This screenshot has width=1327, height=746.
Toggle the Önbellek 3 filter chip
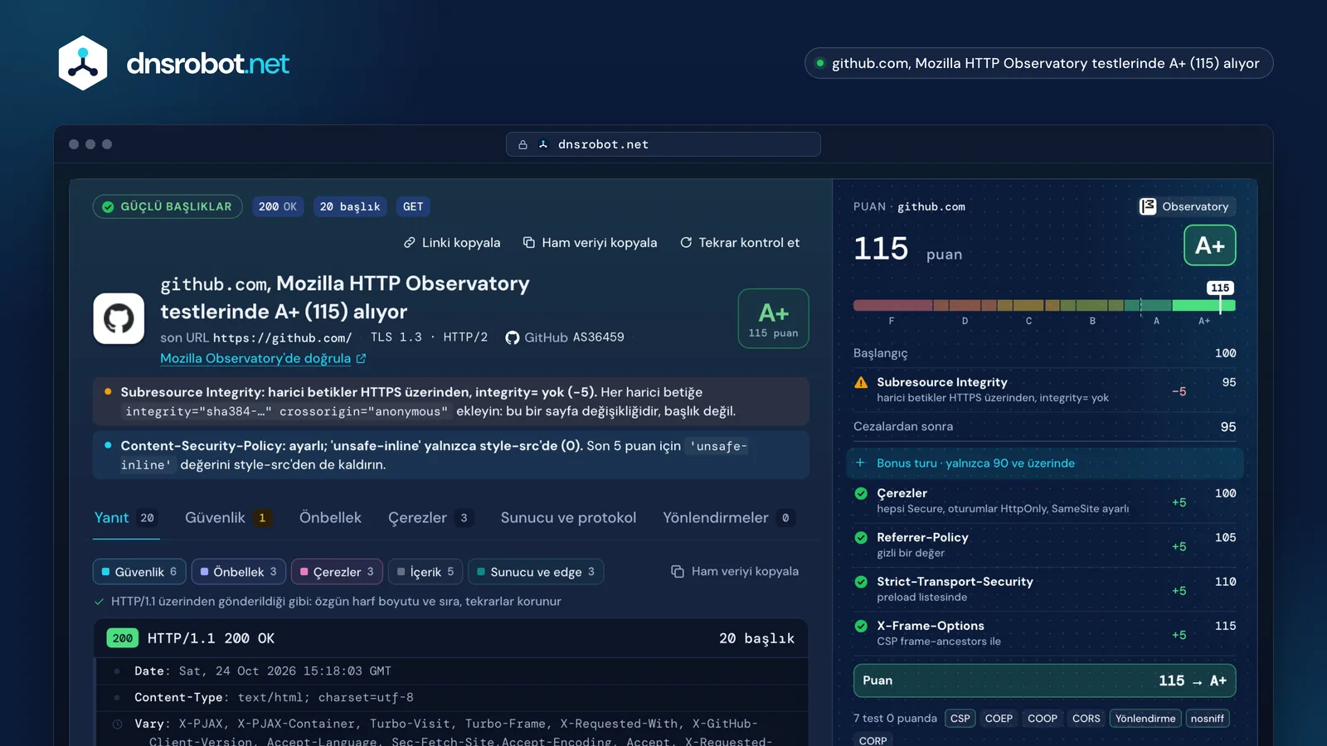click(239, 572)
